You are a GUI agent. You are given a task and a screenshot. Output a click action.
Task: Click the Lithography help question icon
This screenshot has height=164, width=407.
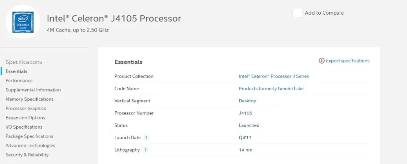[x=145, y=150]
